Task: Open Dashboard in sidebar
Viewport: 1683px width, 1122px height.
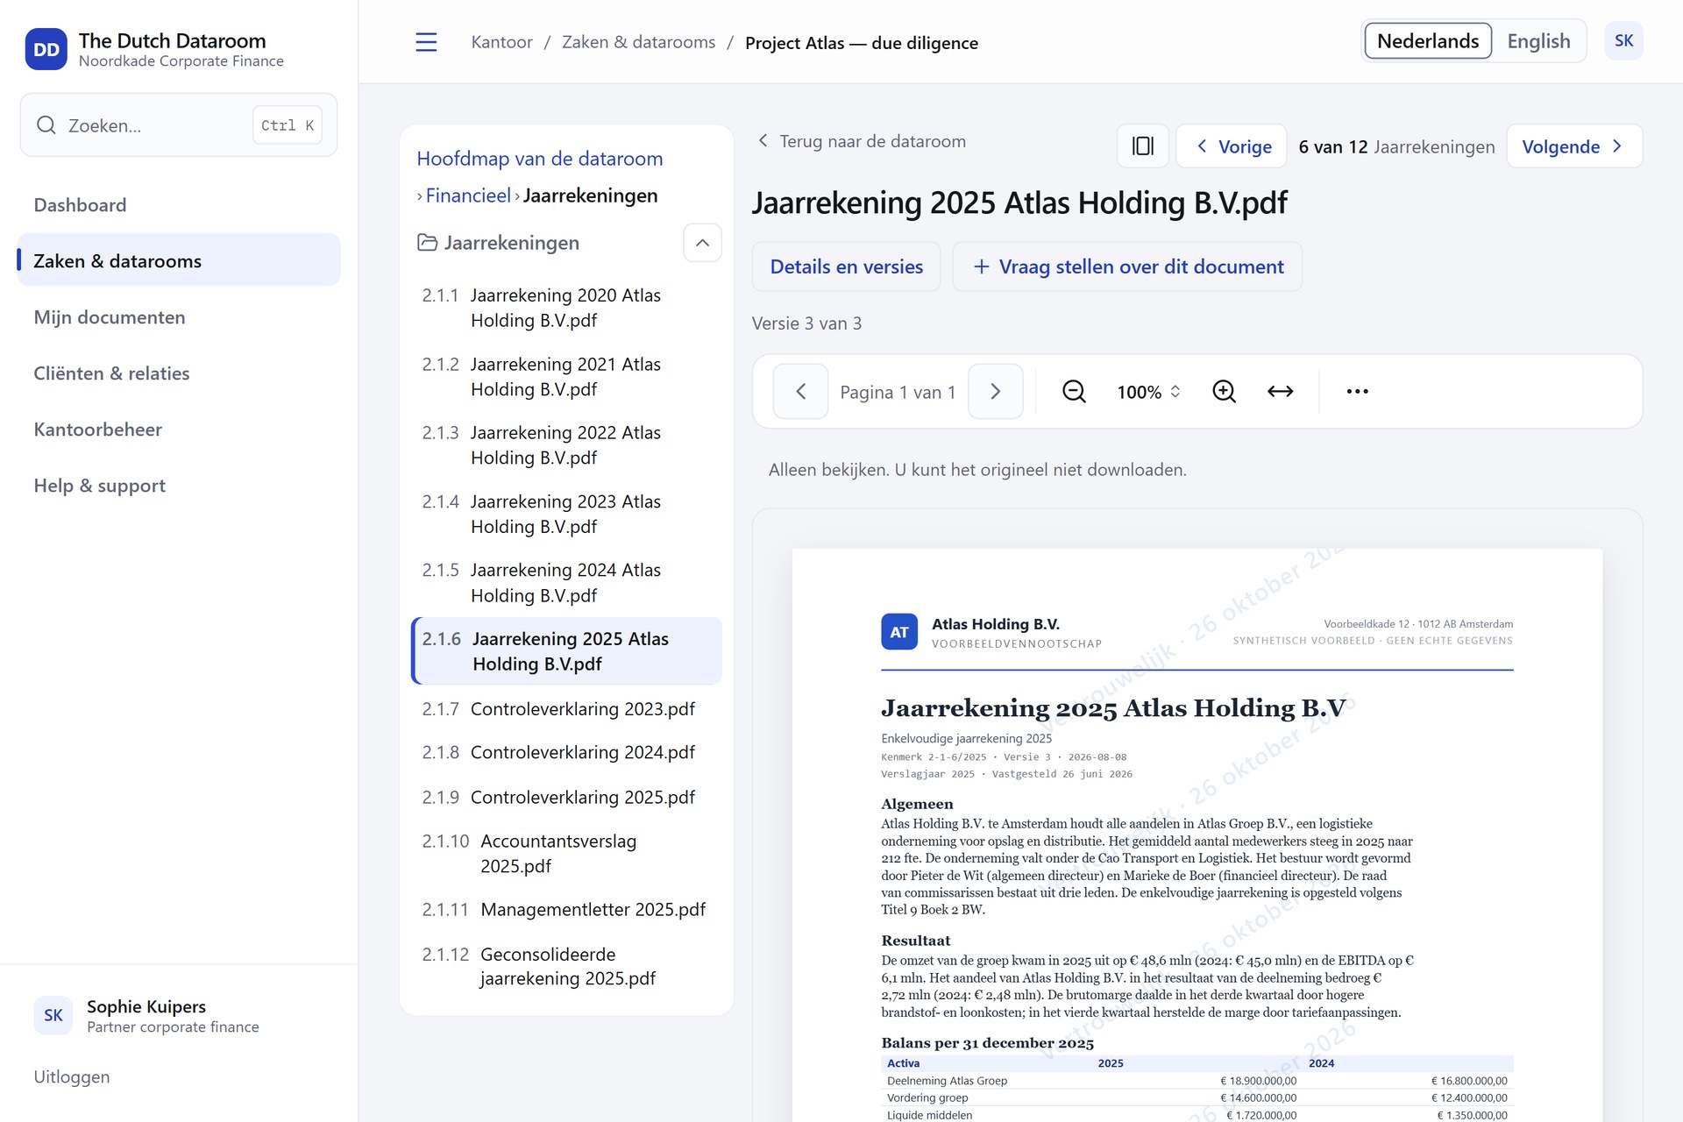Action: [179, 205]
